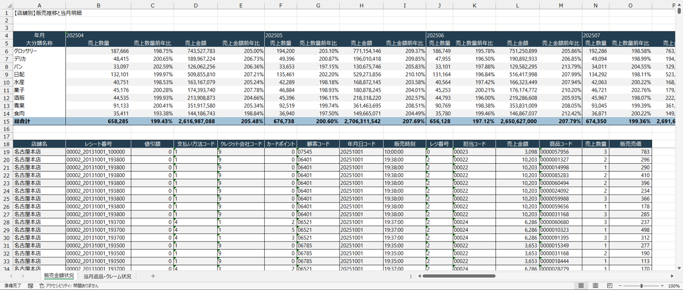Image resolution: width=683 pixels, height=290 pixels.
Task: Select the row 15 header
Action: point(6,122)
